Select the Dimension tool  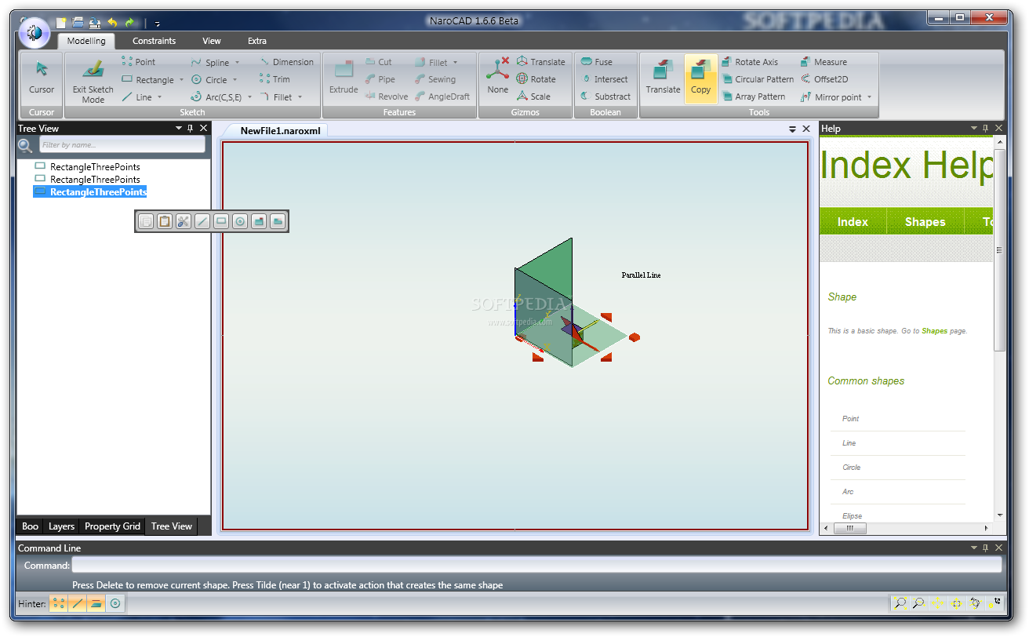pos(286,62)
